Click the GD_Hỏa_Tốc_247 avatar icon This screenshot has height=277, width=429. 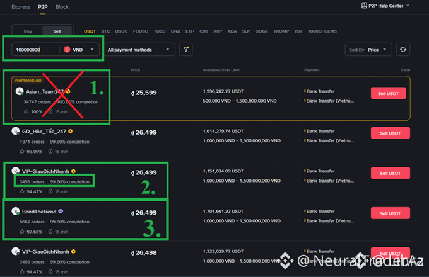click(16, 132)
